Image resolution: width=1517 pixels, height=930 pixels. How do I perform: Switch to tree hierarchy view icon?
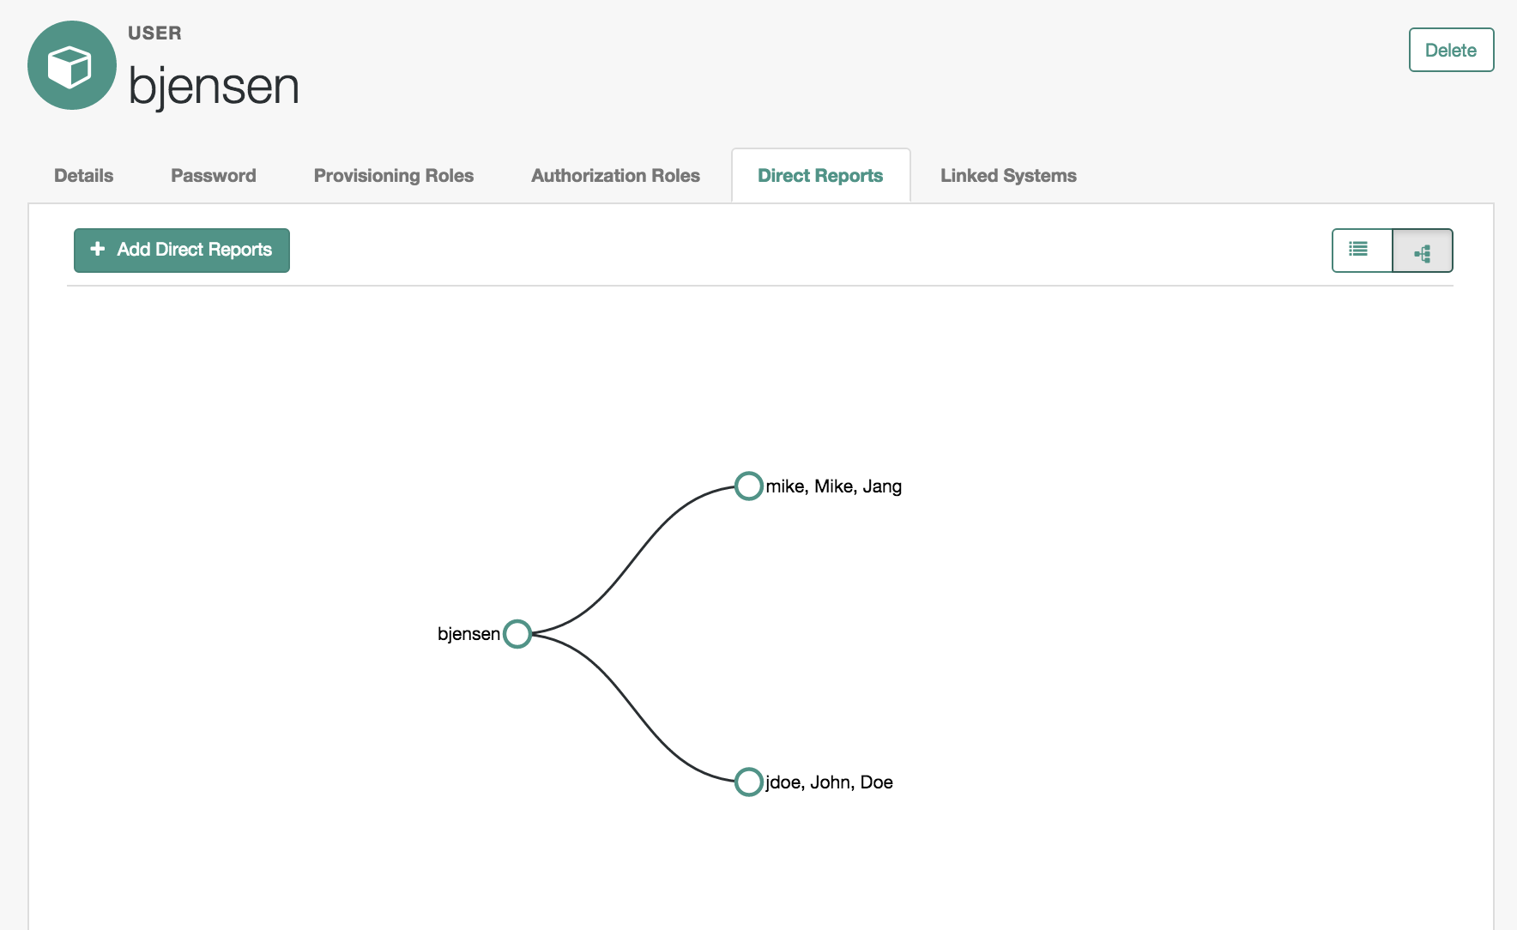coord(1423,251)
